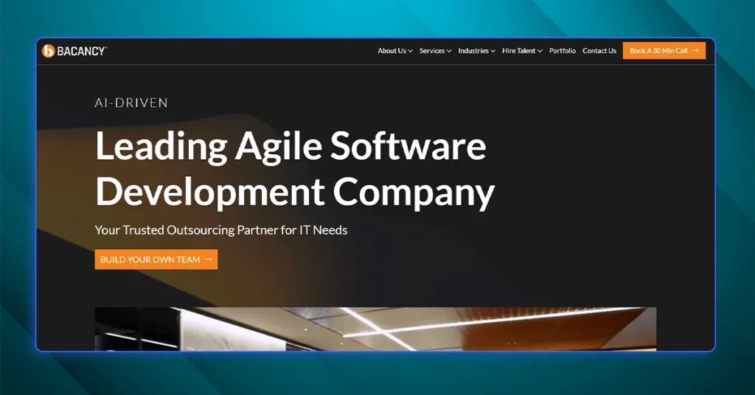Open the Industries menu item
The height and width of the screenshot is (395, 755).
click(473, 51)
